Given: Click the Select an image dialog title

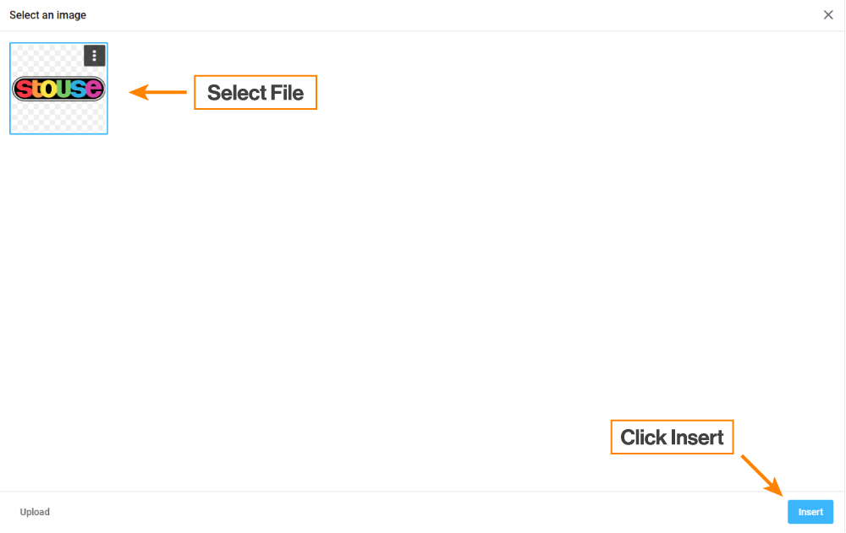Looking at the screenshot, I should [x=47, y=15].
